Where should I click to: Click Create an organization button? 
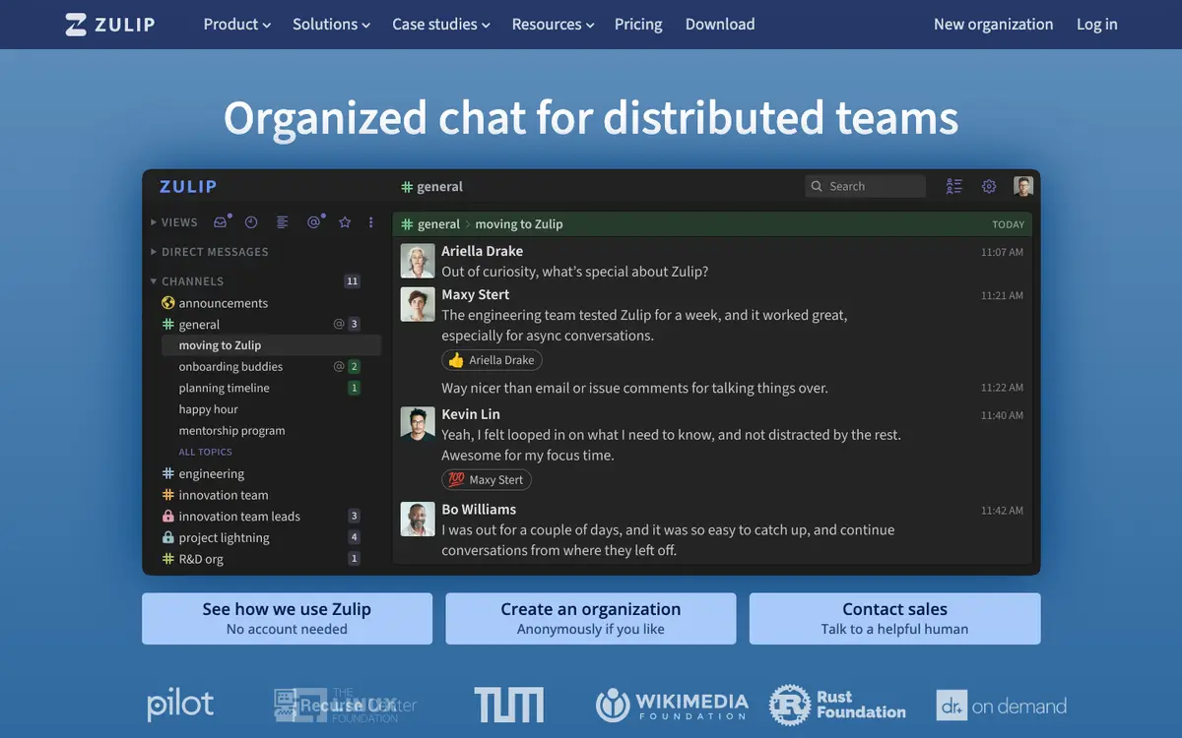pos(591,619)
